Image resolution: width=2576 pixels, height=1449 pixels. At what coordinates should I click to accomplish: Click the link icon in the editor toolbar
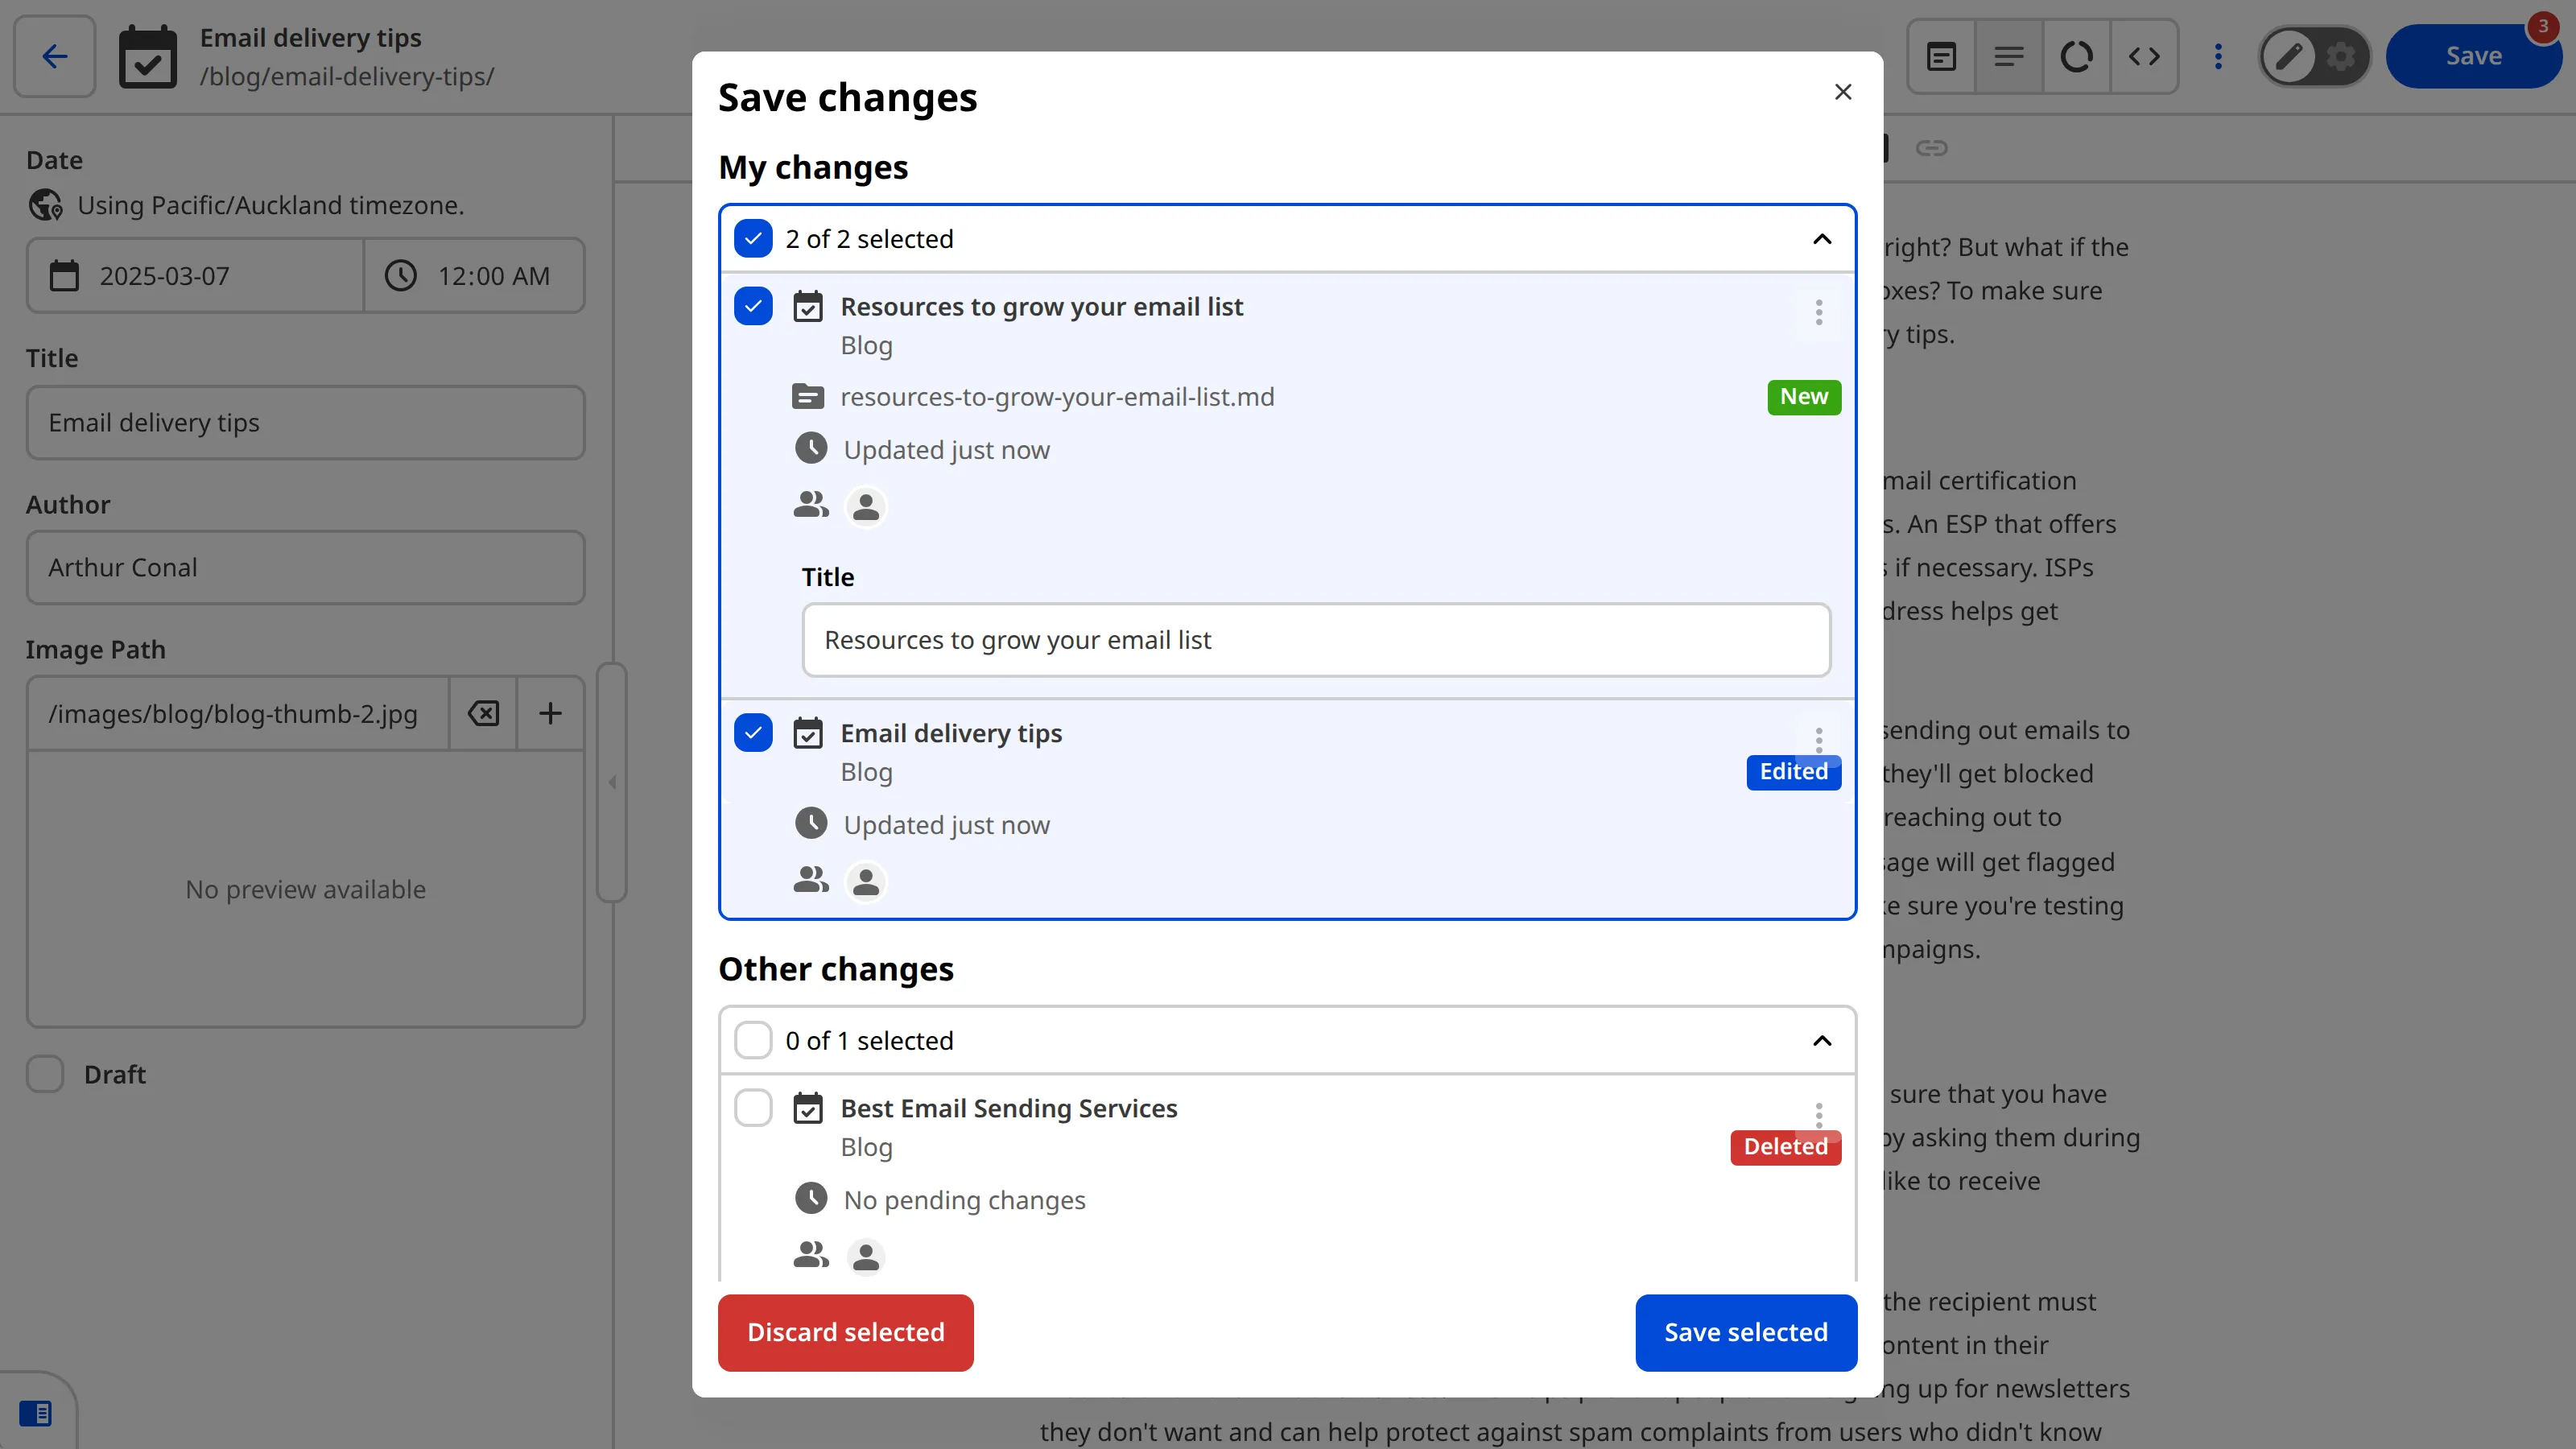[1931, 148]
